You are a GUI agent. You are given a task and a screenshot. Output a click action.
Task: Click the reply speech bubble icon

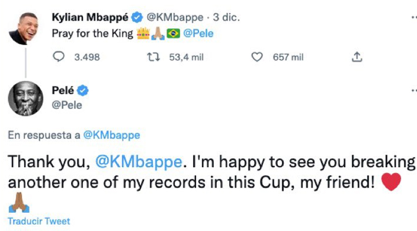(x=59, y=57)
